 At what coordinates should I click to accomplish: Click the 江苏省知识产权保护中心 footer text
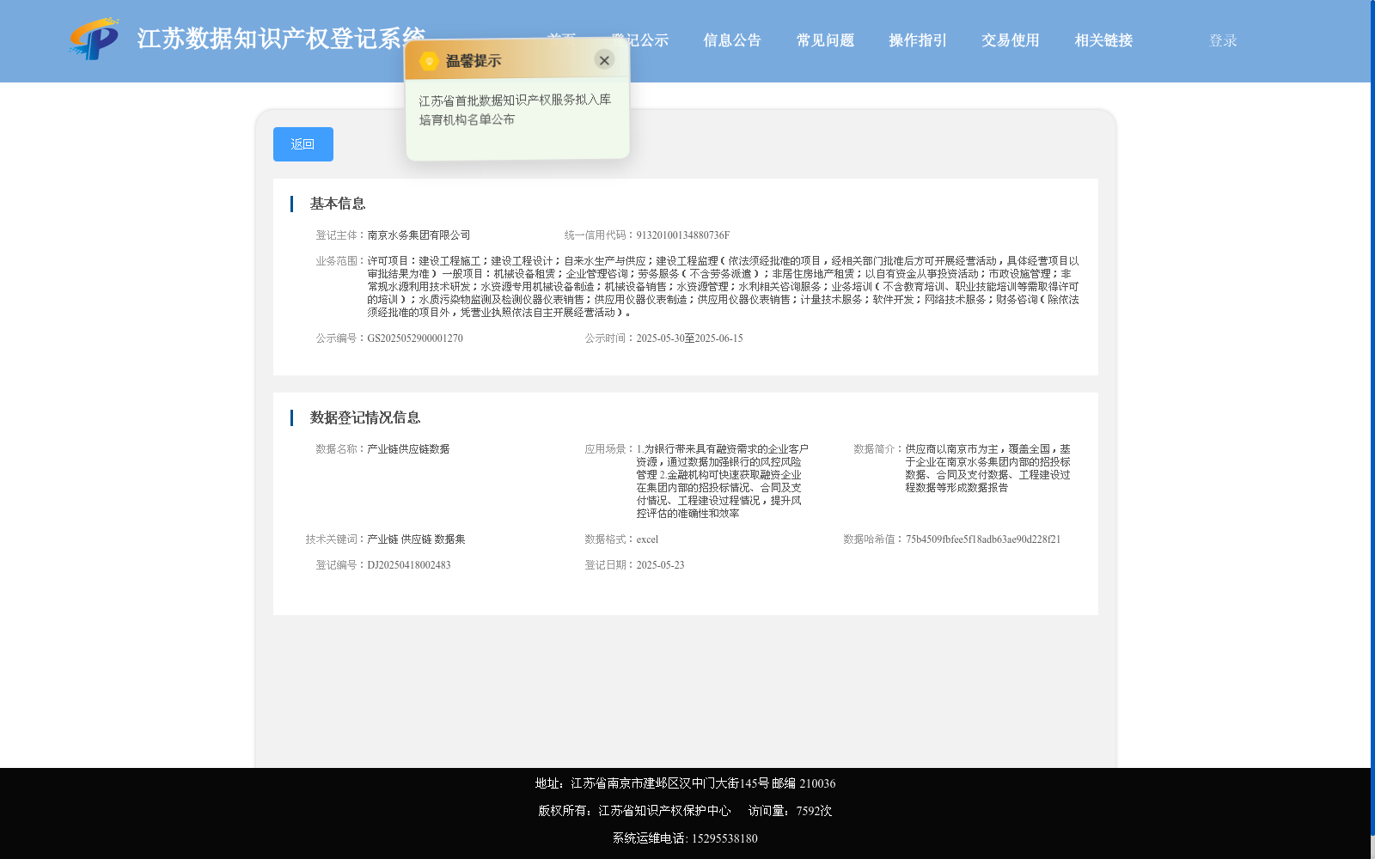coord(662,810)
